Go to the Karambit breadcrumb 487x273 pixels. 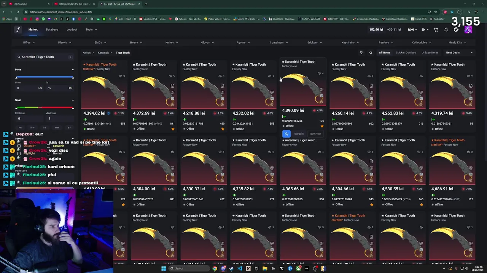(x=103, y=53)
